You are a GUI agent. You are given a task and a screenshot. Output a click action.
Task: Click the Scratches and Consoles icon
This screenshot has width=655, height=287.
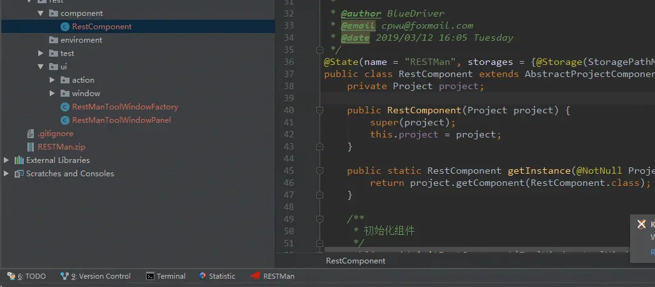coord(18,174)
